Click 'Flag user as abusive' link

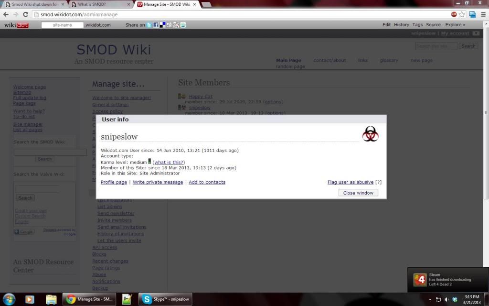click(x=350, y=182)
